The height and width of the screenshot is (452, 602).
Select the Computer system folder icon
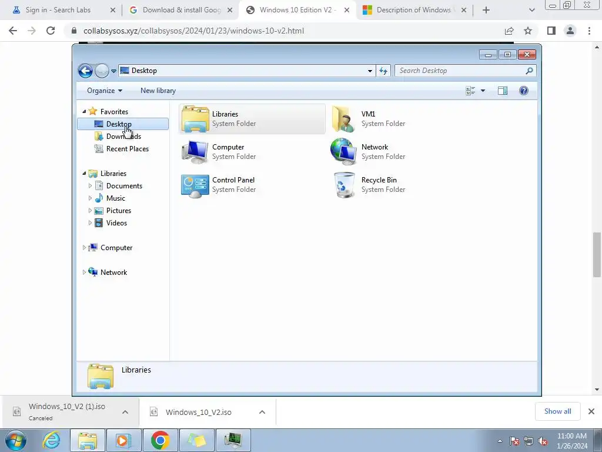point(195,152)
